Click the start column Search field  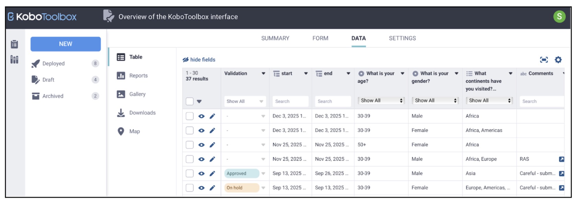(290, 101)
